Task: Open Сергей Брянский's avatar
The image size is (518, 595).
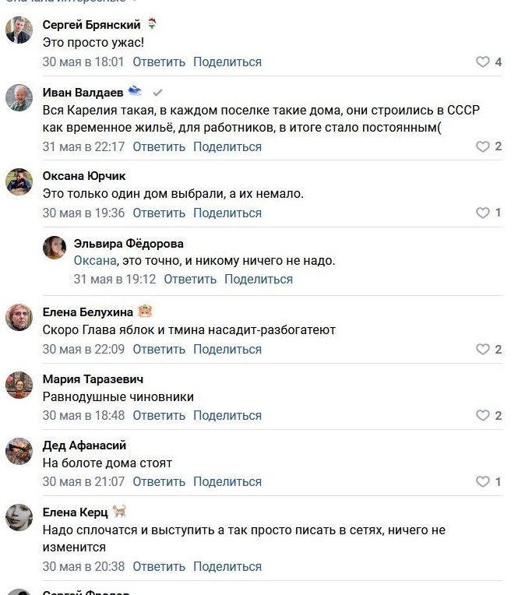Action: (19, 31)
